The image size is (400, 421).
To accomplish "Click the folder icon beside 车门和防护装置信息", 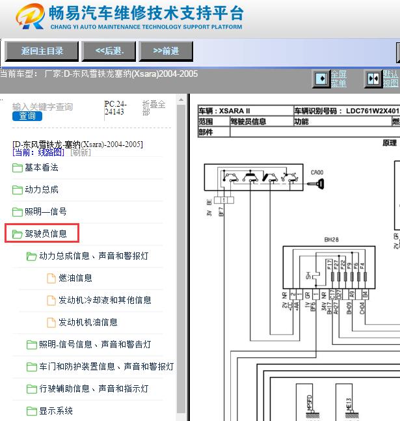I will [x=32, y=366].
